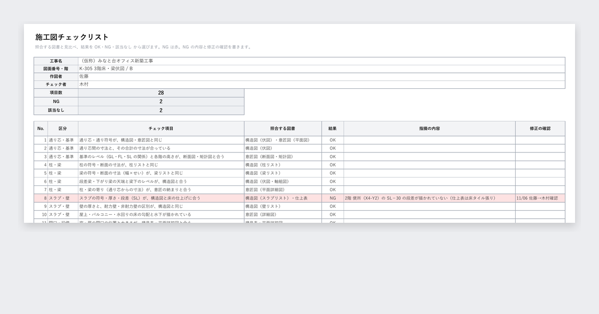Select the 照合する図書 column header
Image resolution: width=599 pixels, height=314 pixels.
click(x=283, y=129)
